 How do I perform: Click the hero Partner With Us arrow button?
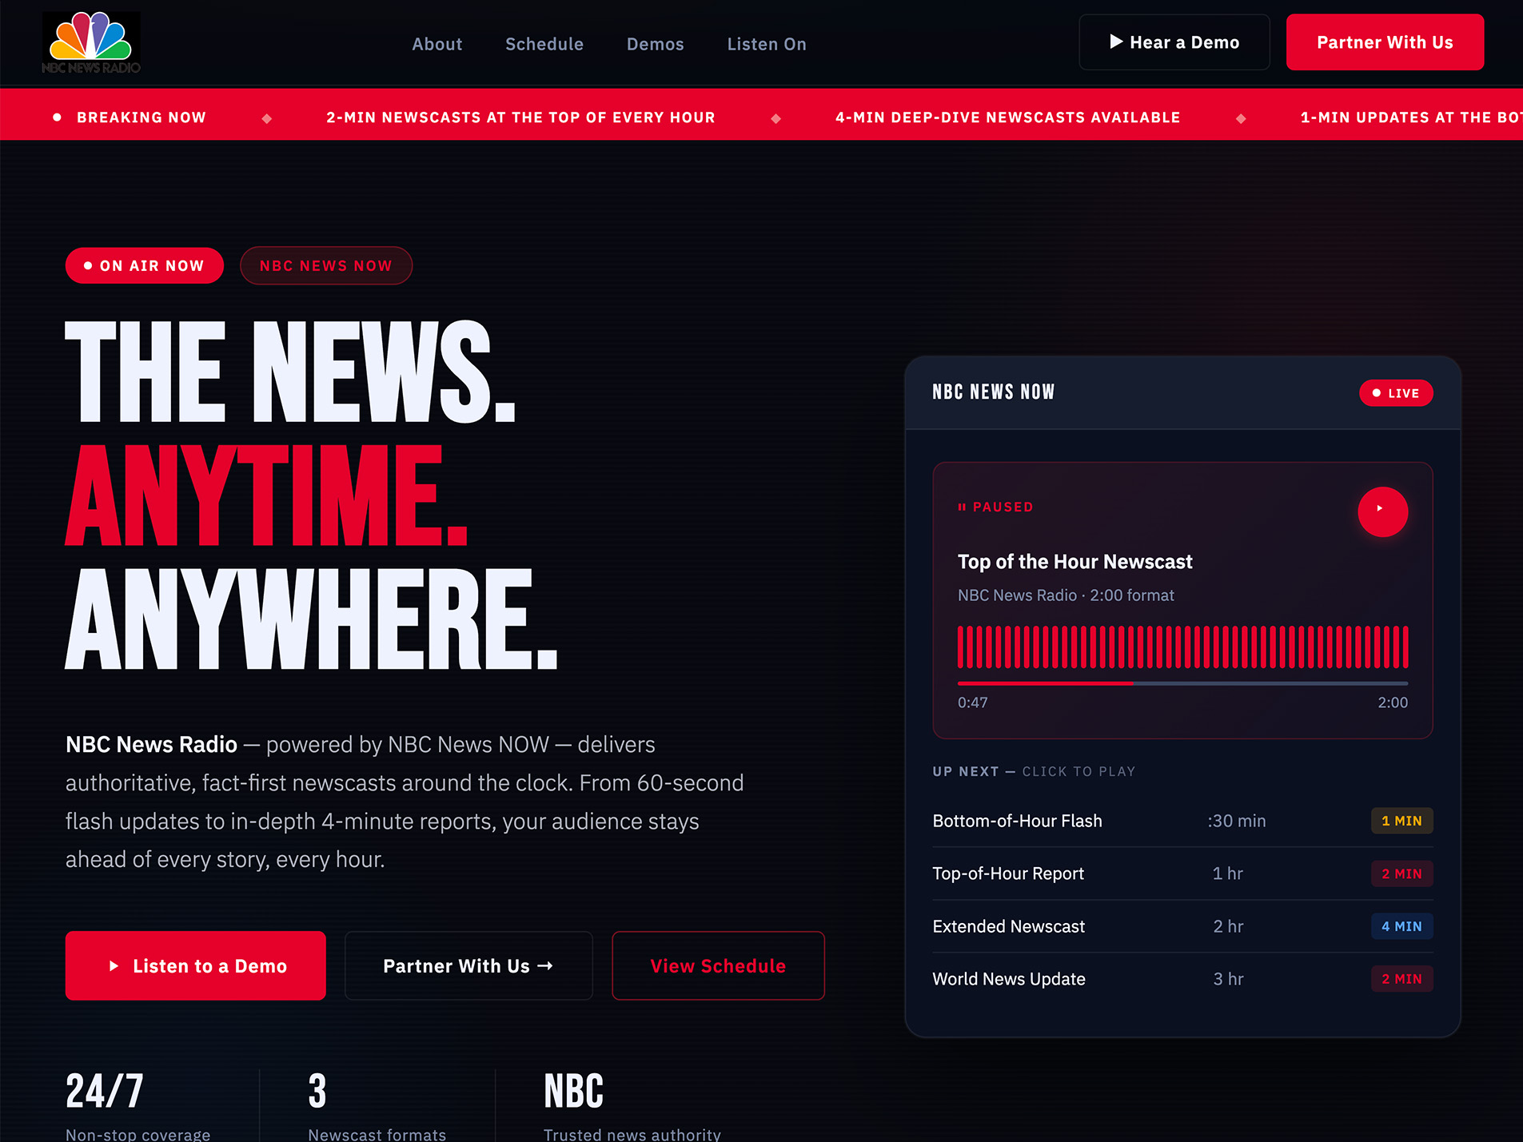point(468,965)
